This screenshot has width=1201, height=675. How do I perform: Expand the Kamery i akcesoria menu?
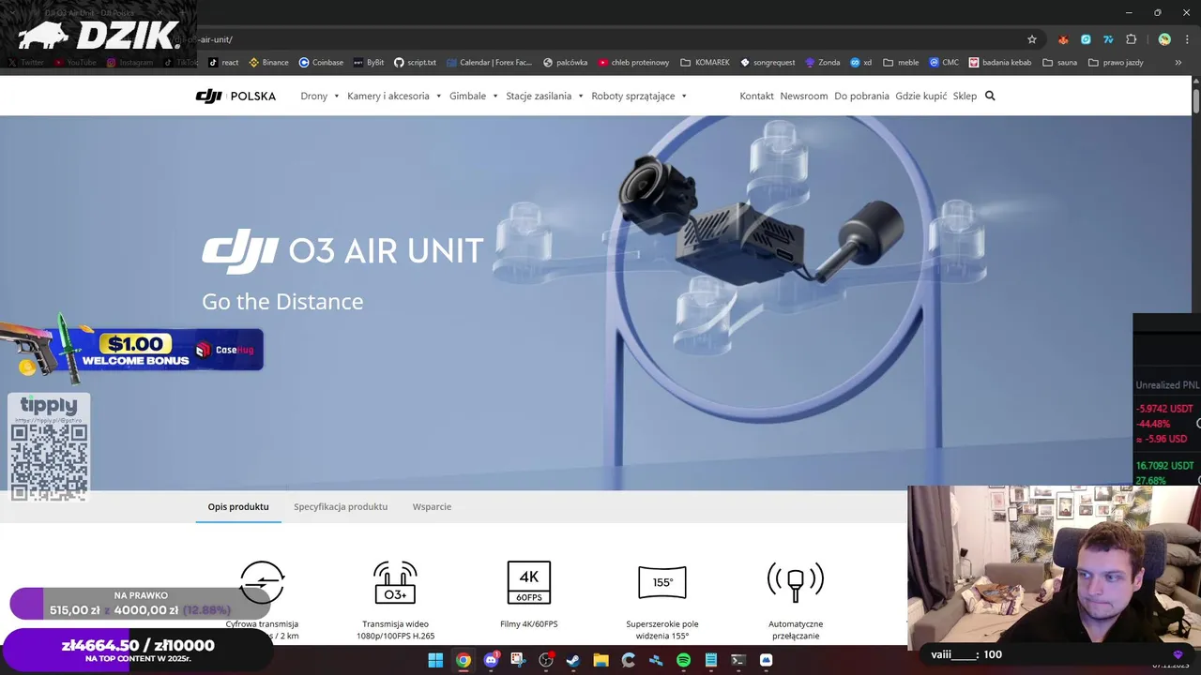[x=394, y=96]
